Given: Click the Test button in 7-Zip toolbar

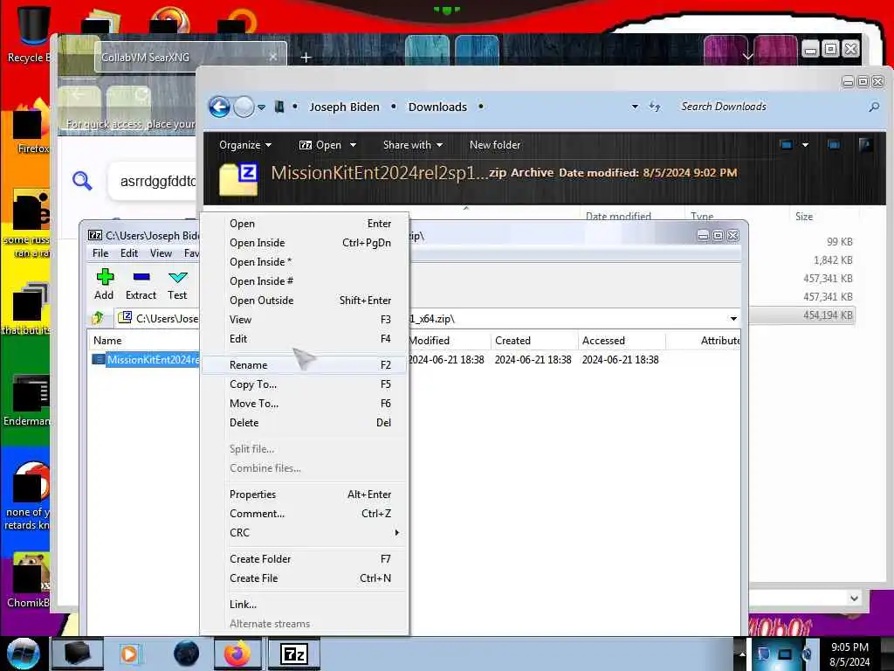Looking at the screenshot, I should pos(177,284).
